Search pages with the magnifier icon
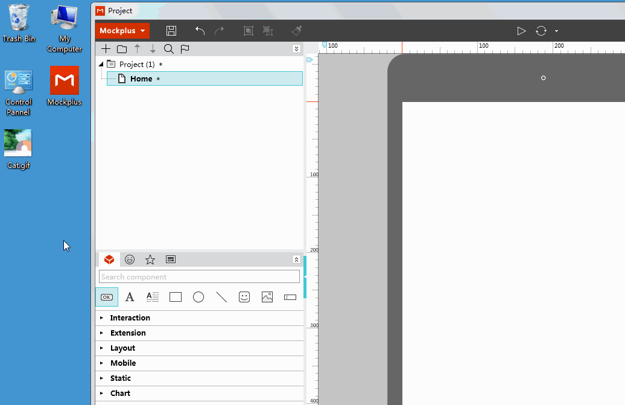 point(168,49)
